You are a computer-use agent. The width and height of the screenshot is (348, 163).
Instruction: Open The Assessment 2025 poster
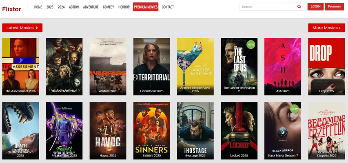(x=20, y=67)
